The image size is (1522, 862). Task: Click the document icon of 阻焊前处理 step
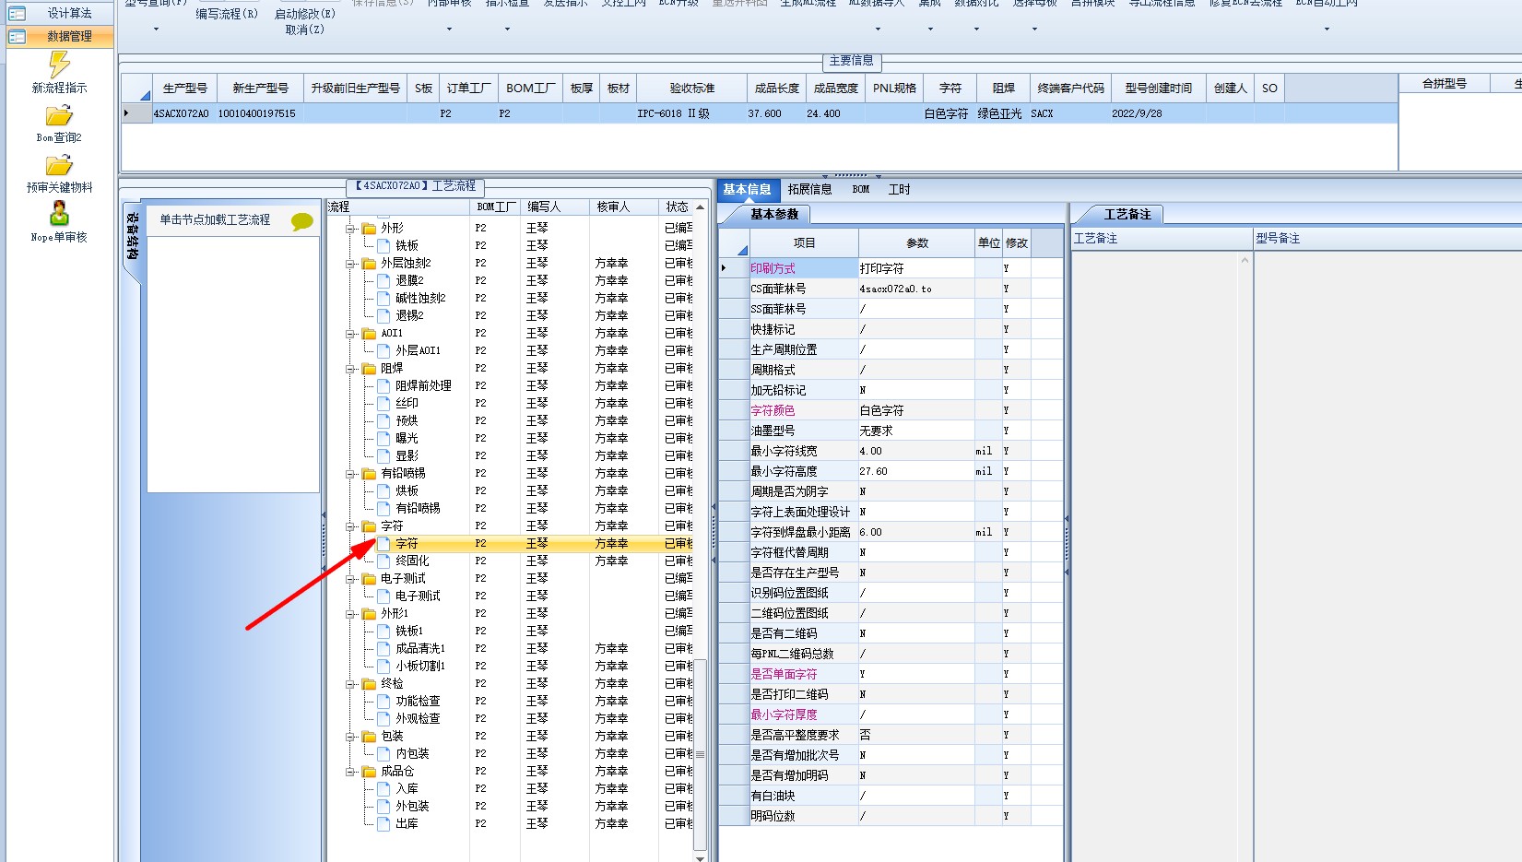pos(383,385)
